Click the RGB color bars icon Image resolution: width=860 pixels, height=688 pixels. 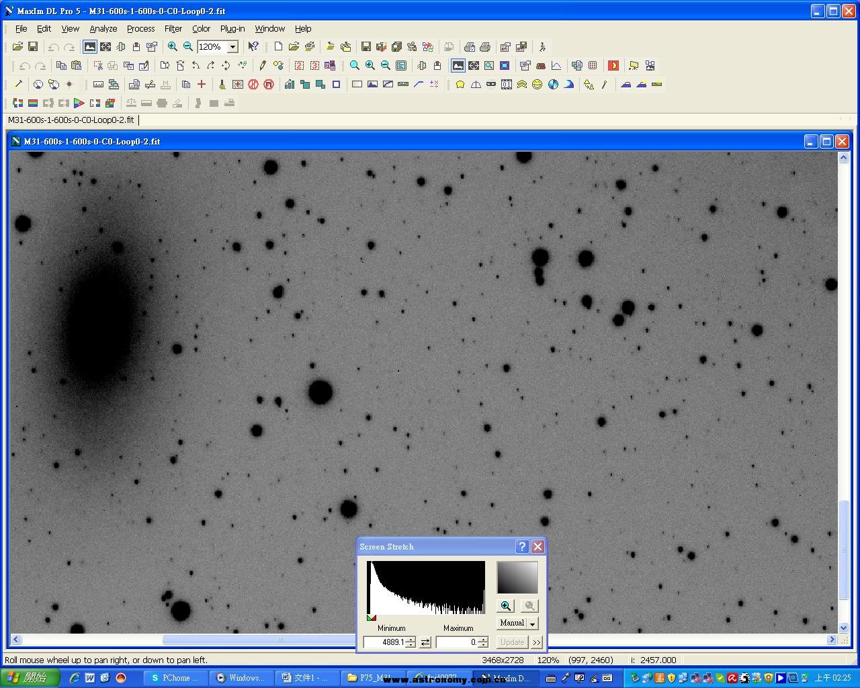point(32,103)
